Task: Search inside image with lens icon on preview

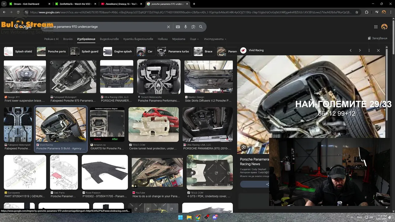Action: pyautogui.click(x=243, y=147)
